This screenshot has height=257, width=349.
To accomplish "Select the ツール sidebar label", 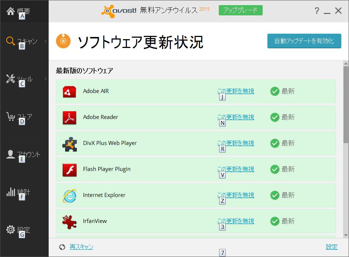I will [25, 79].
